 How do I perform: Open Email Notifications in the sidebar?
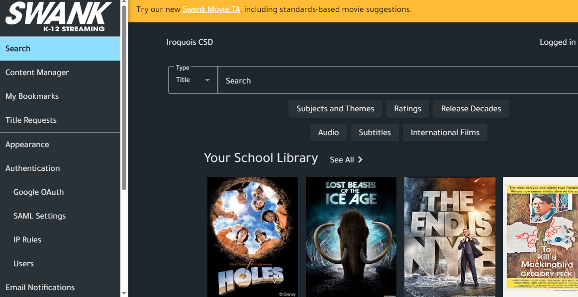point(60,288)
